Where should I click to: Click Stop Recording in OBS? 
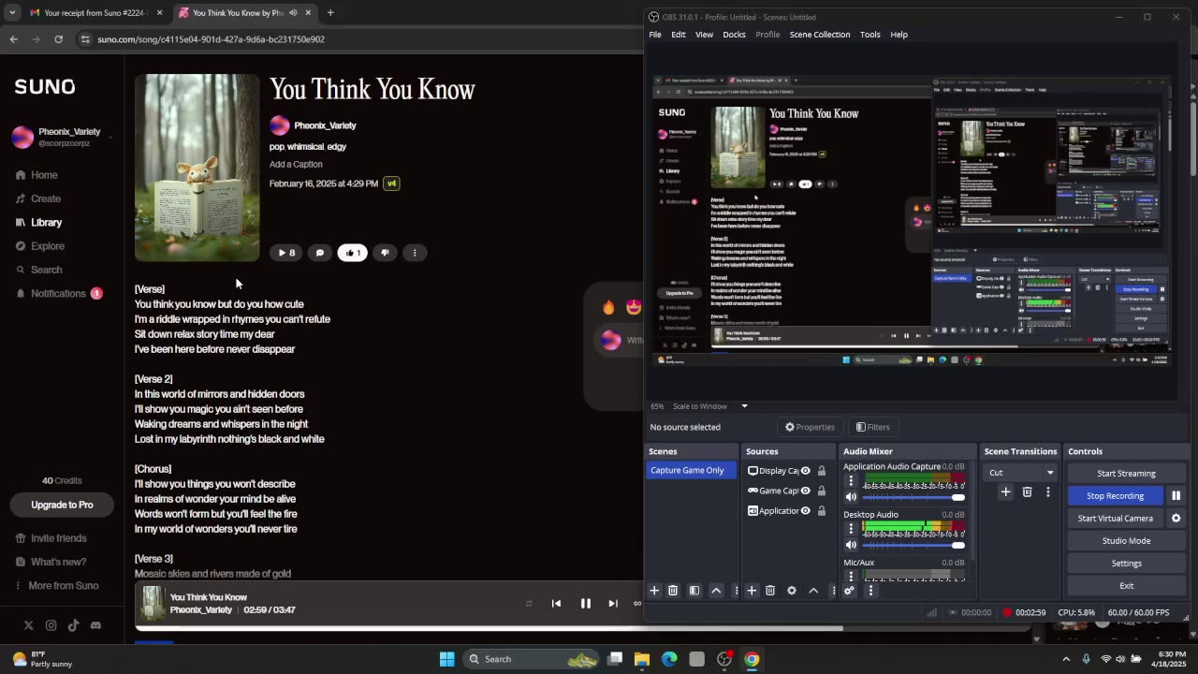[x=1115, y=496]
